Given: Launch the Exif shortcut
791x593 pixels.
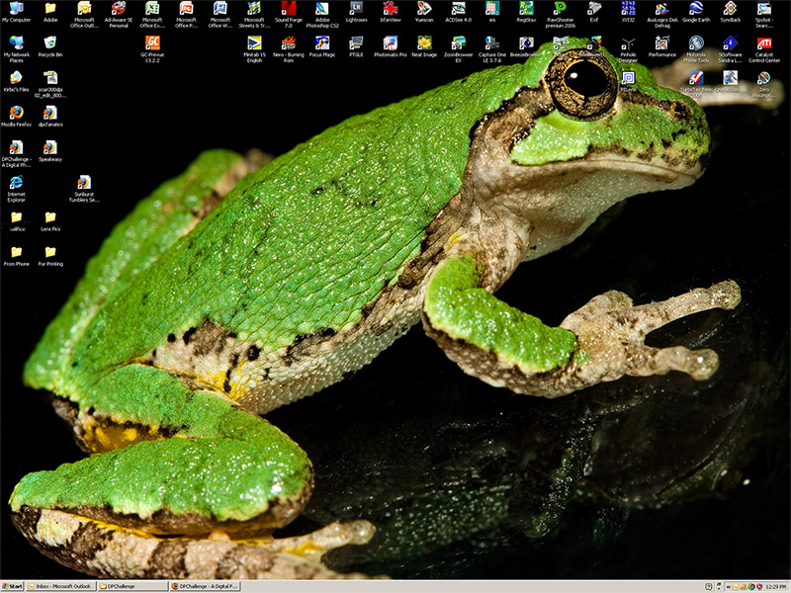Looking at the screenshot, I should tap(594, 12).
